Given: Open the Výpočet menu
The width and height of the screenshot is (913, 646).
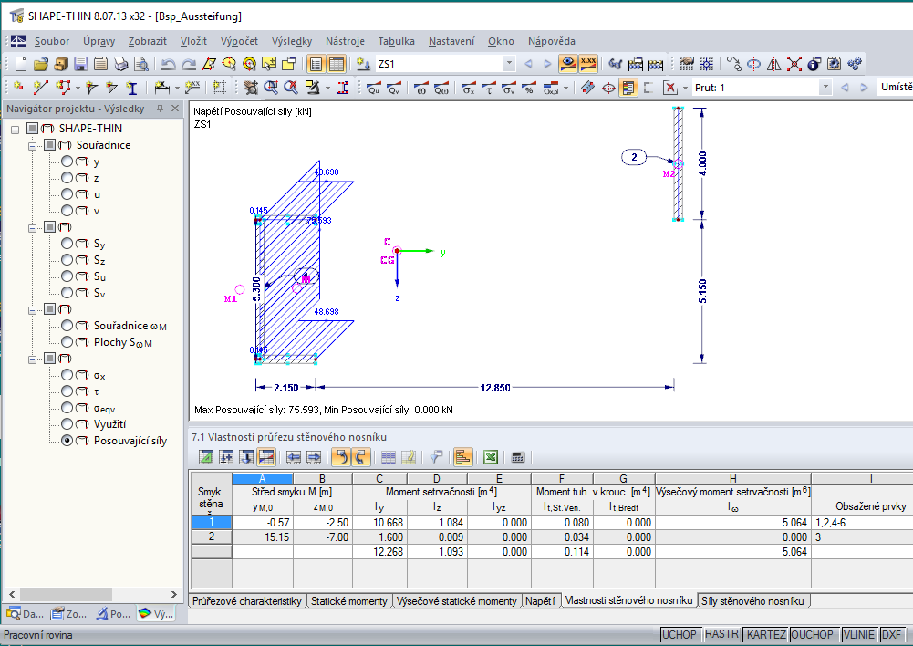Looking at the screenshot, I should (239, 41).
